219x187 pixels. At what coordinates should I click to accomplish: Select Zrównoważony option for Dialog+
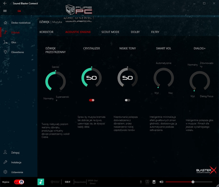[207, 65]
